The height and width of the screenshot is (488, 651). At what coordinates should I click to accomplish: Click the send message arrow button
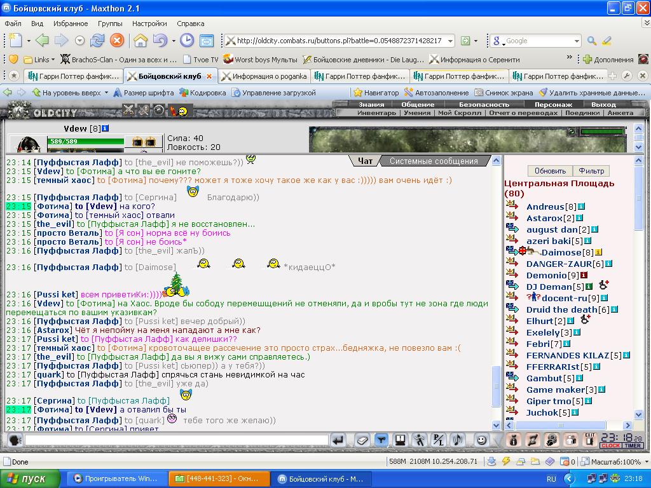338,440
